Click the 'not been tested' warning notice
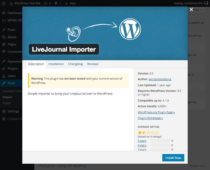Screen dimensions: 210x170 point(78,81)
